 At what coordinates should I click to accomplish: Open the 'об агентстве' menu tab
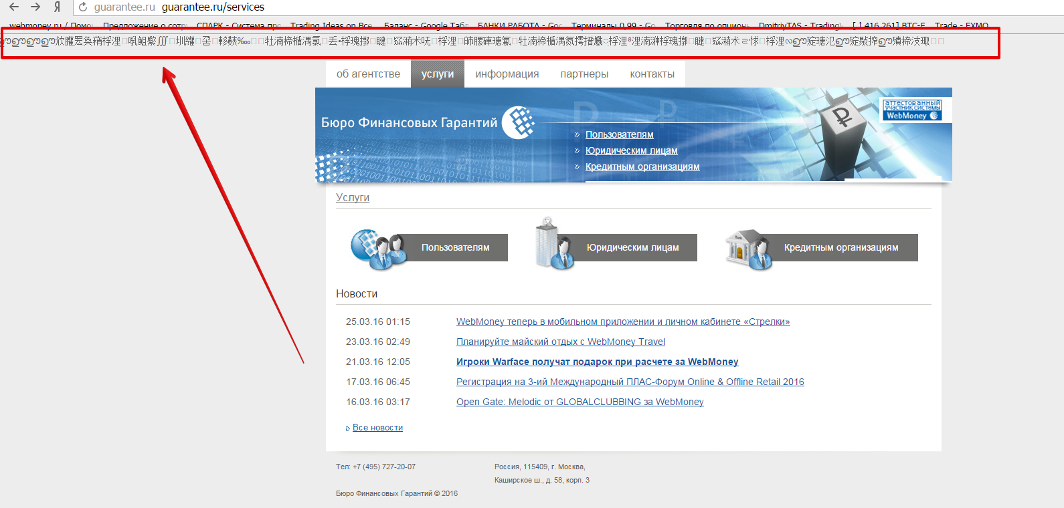pyautogui.click(x=368, y=74)
